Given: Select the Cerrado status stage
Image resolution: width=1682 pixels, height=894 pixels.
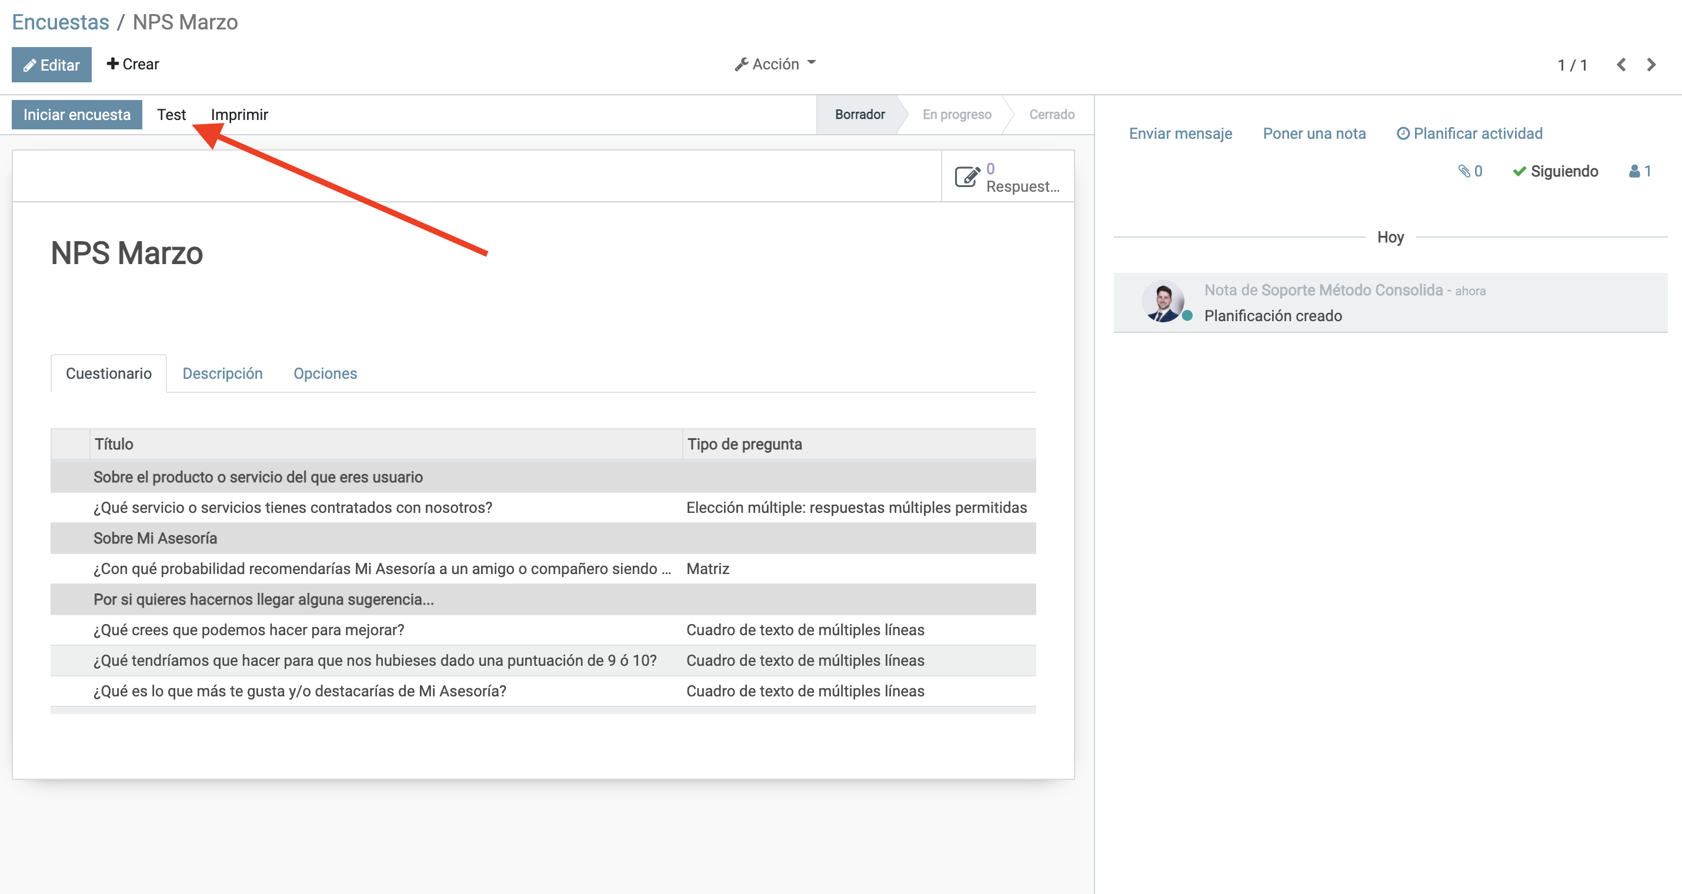Looking at the screenshot, I should 1052,114.
